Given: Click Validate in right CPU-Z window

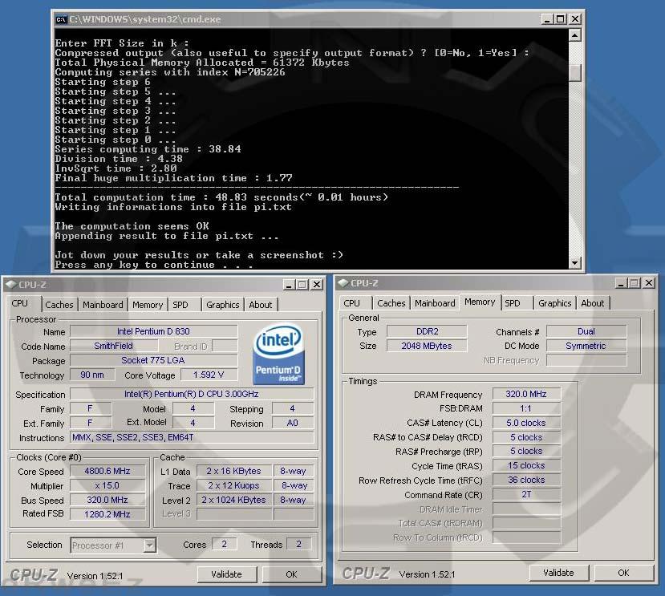Looking at the screenshot, I should click(x=559, y=573).
